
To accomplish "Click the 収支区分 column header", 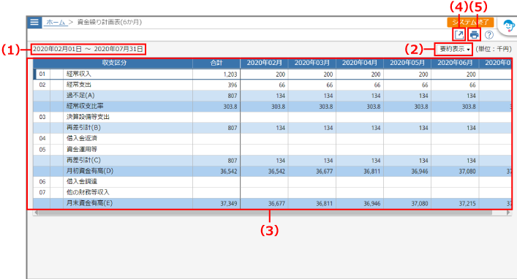I will [x=113, y=63].
